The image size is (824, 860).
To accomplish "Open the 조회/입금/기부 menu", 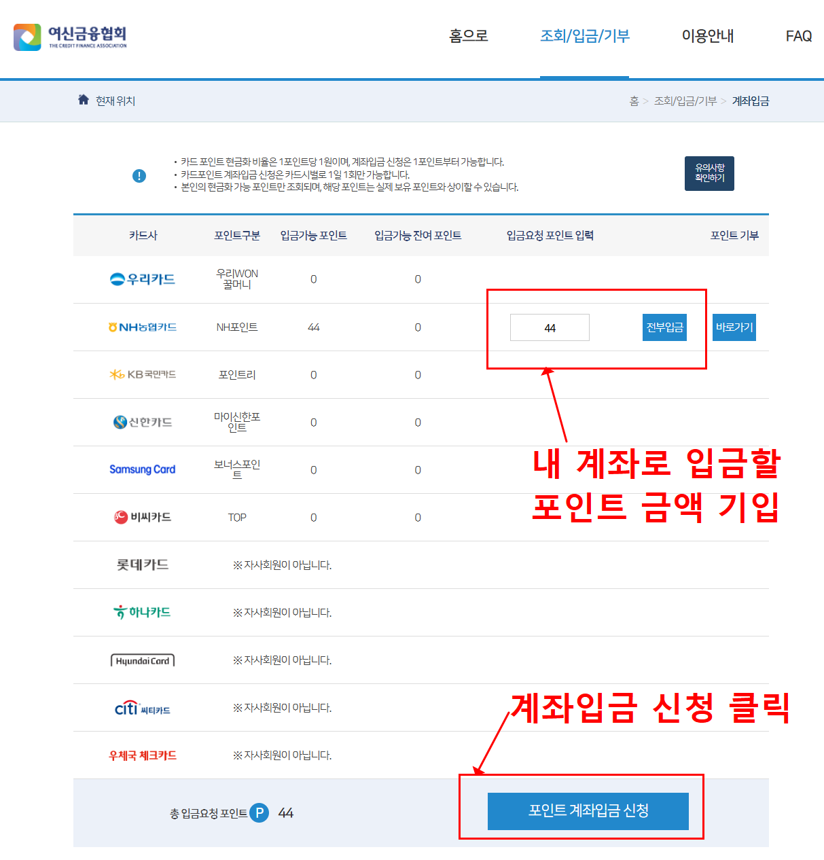I will 585,36.
